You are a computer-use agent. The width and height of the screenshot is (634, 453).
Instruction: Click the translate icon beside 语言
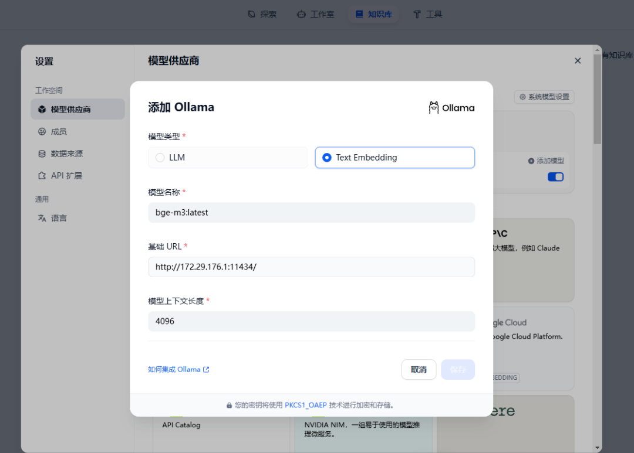coord(42,218)
